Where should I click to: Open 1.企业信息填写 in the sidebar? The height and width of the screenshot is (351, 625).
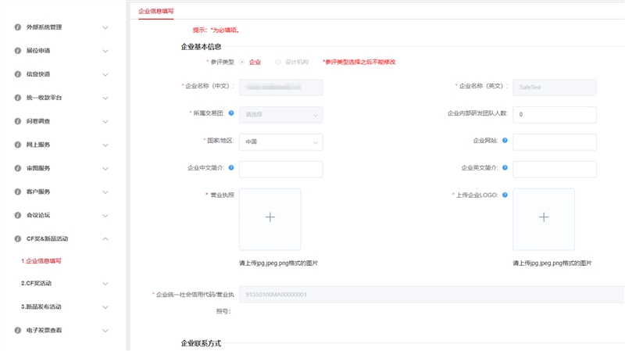pos(41,261)
